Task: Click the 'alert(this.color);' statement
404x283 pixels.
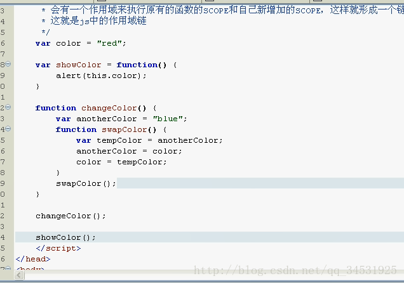Action: click(101, 76)
